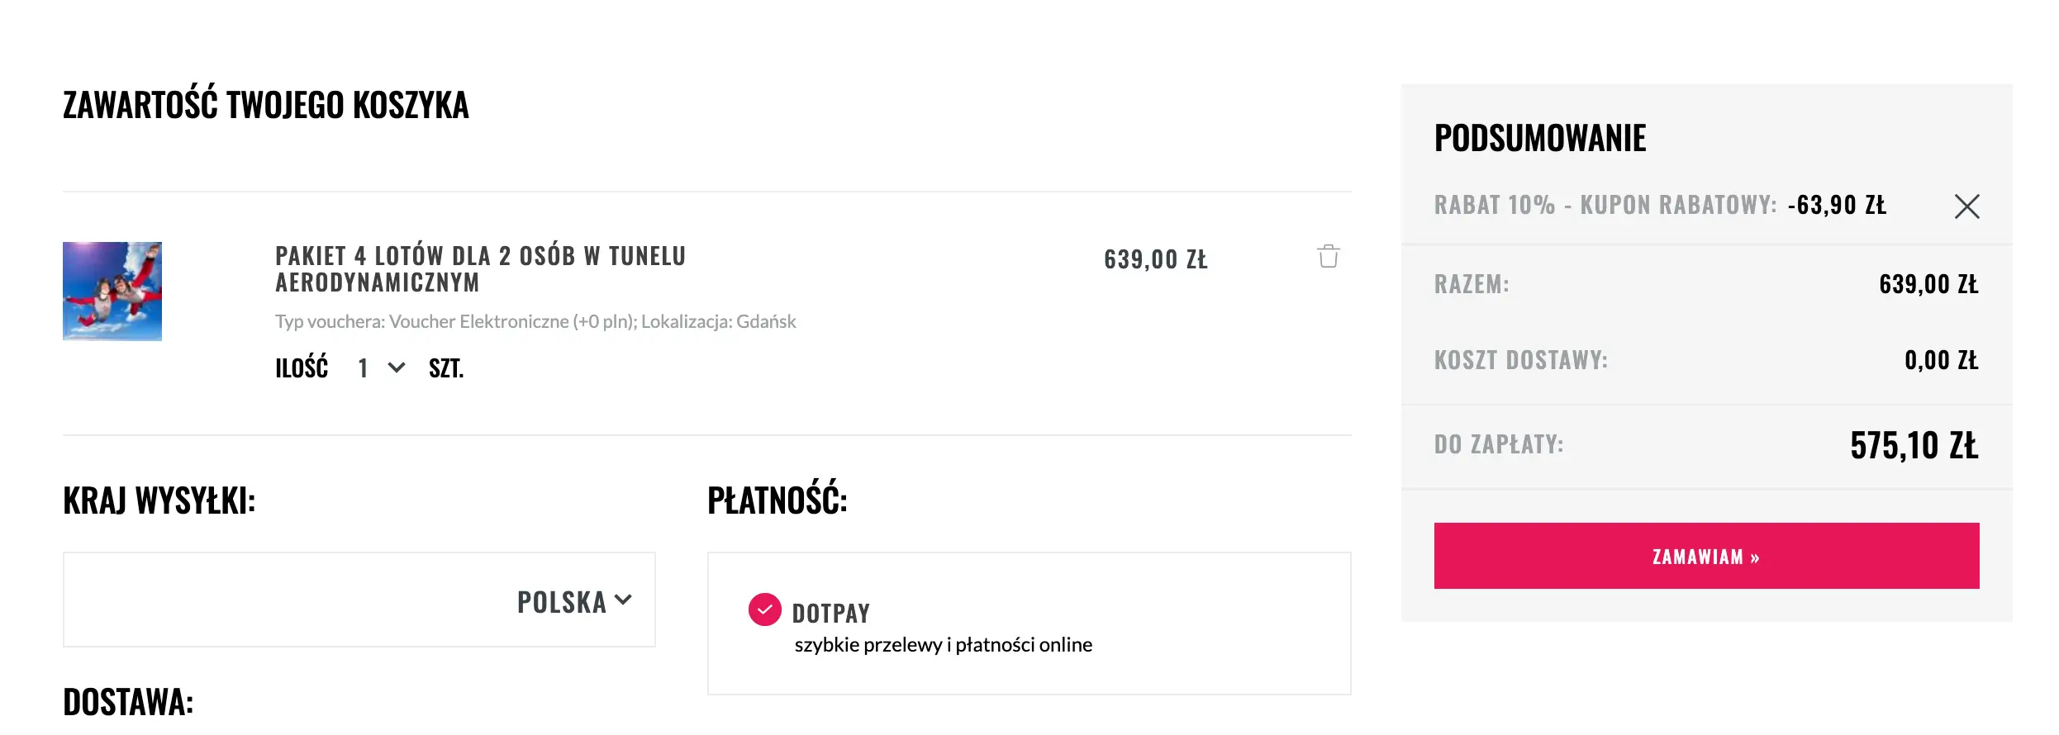Open the Polska shipping country dropdown
This screenshot has width=2059, height=735.
click(x=574, y=601)
